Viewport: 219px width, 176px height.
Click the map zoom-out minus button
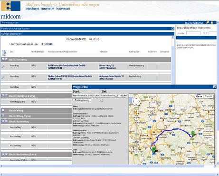pyautogui.click(x=136, y=152)
